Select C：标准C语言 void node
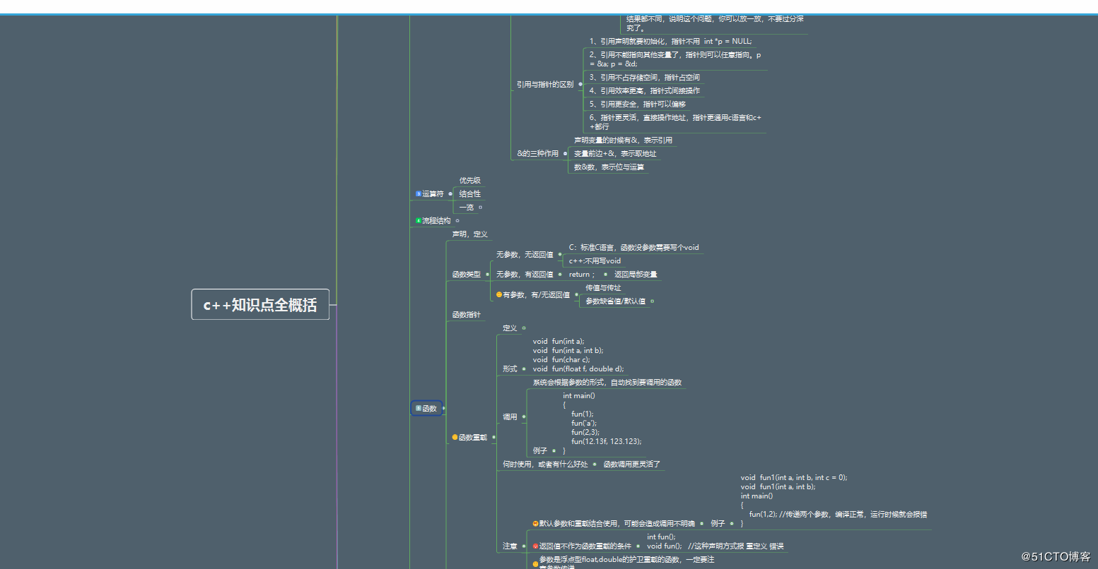Viewport: 1098px width, 569px height. coord(633,247)
